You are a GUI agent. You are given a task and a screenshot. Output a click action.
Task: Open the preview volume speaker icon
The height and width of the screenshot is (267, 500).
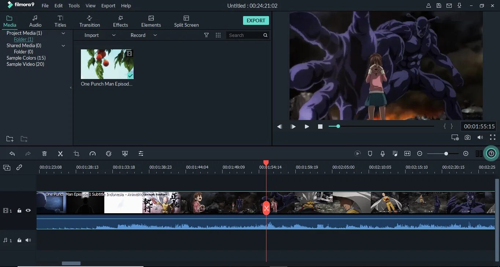(x=480, y=138)
